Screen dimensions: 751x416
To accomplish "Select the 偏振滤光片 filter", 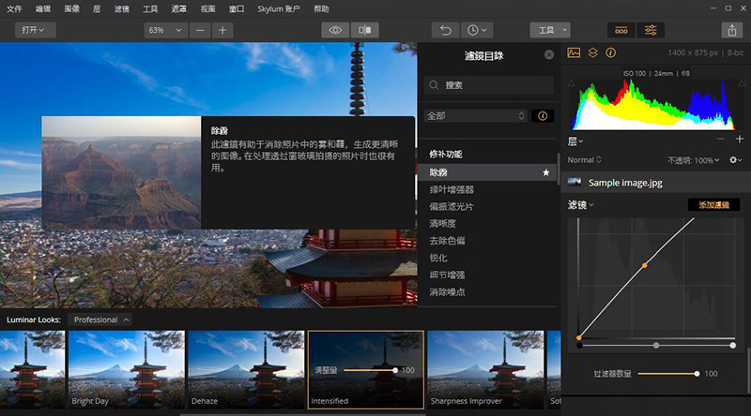I will tap(452, 207).
